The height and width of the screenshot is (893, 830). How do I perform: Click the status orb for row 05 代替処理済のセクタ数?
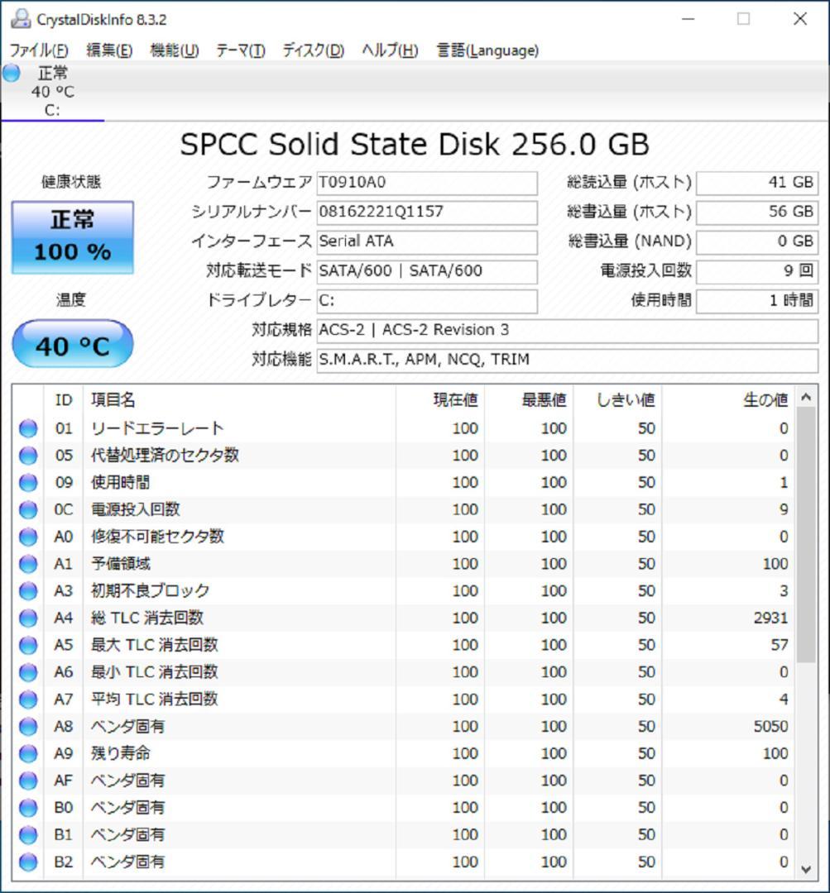pyautogui.click(x=28, y=455)
